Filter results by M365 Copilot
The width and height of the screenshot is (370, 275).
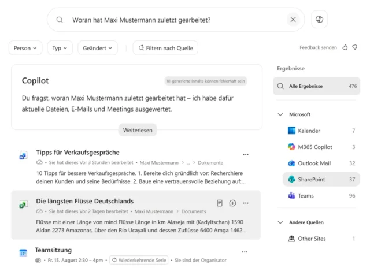321,147
